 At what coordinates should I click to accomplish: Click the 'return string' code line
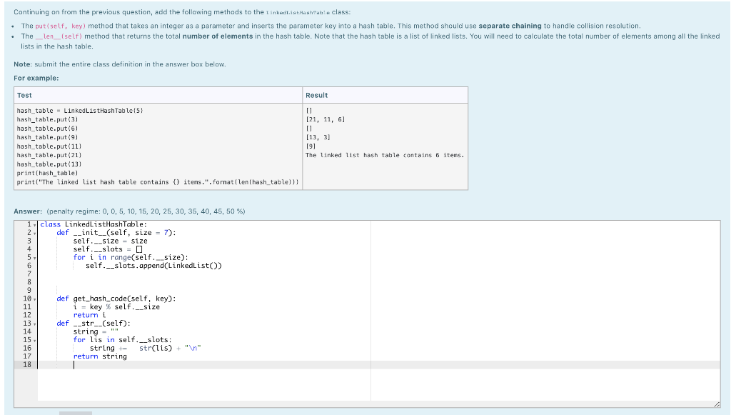click(100, 356)
